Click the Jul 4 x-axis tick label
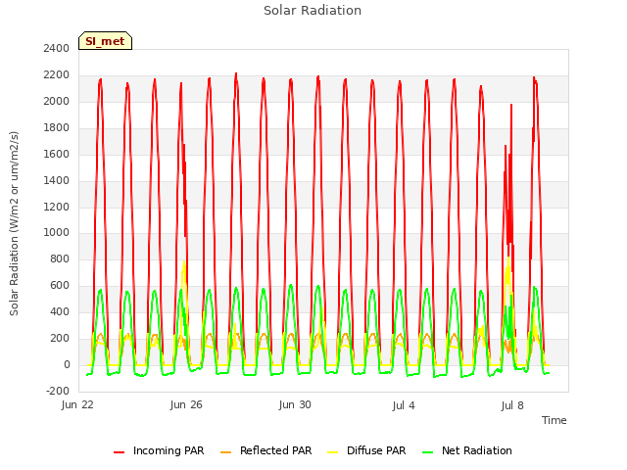The height and width of the screenshot is (470, 627). [404, 405]
